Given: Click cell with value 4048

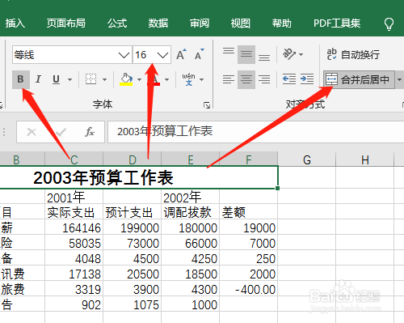Looking at the screenshot, I should point(74,258).
